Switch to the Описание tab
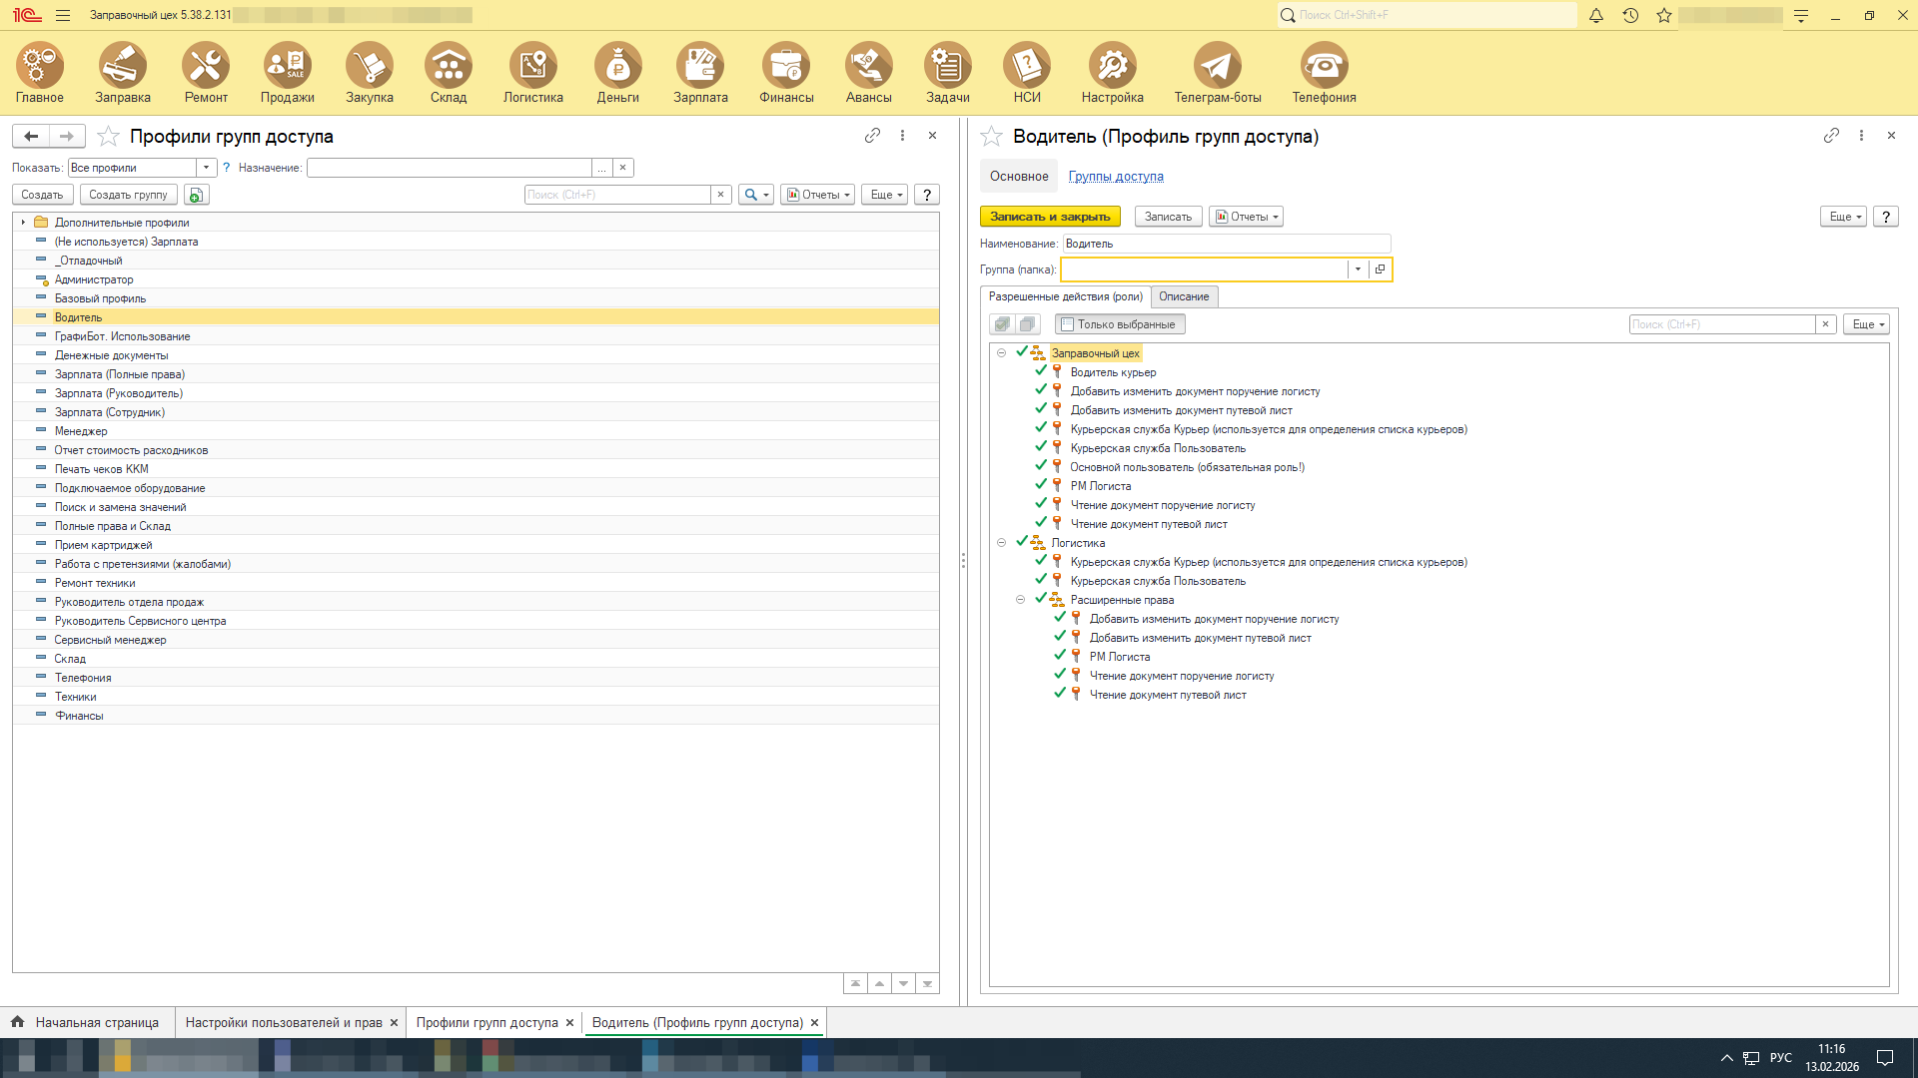 (x=1183, y=296)
